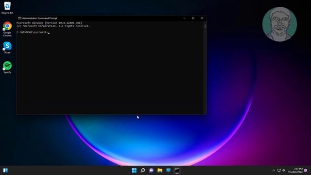This screenshot has height=175, width=311.
Task: Open the Recycle Bin desktop icon
Action: click(x=7, y=8)
